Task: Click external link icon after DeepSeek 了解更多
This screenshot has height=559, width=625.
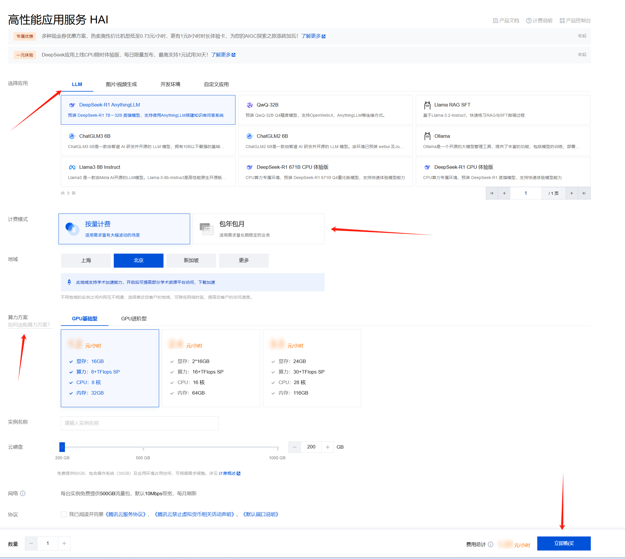Action: pos(234,55)
